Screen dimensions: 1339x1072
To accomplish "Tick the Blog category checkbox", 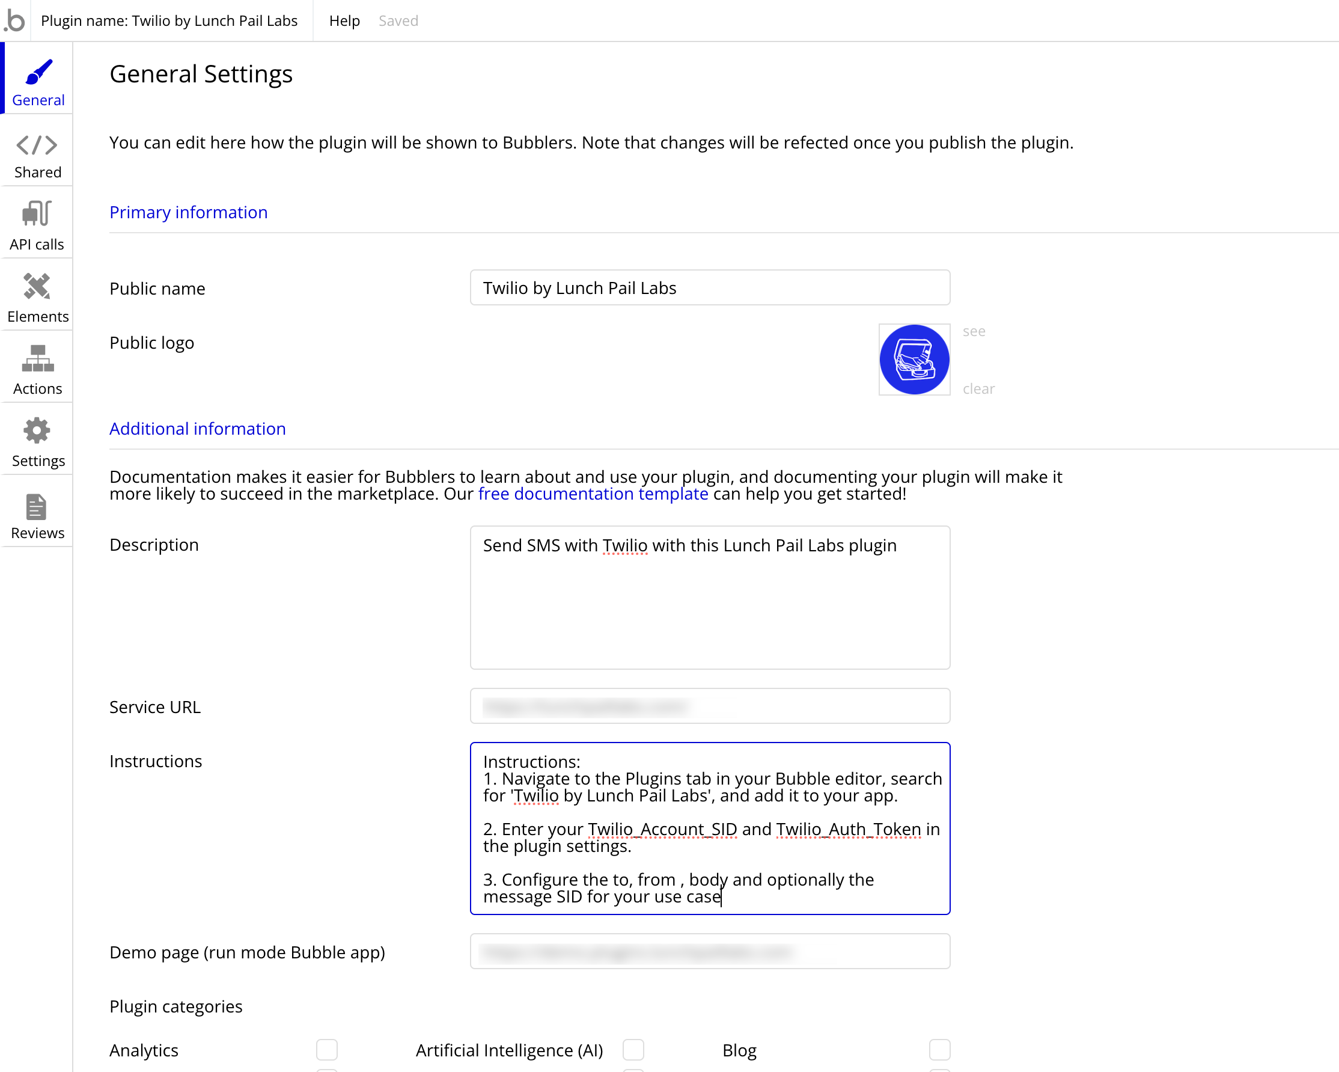I will point(939,1050).
